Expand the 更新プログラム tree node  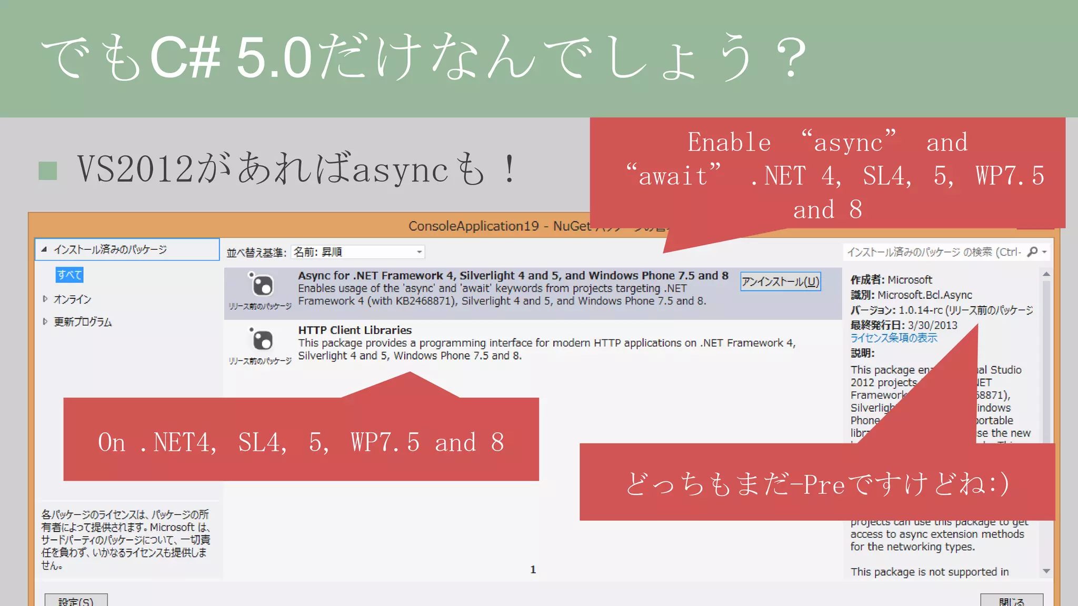point(45,321)
